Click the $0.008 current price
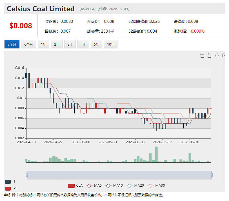Viewport: 229px width, 201px height. [21, 26]
